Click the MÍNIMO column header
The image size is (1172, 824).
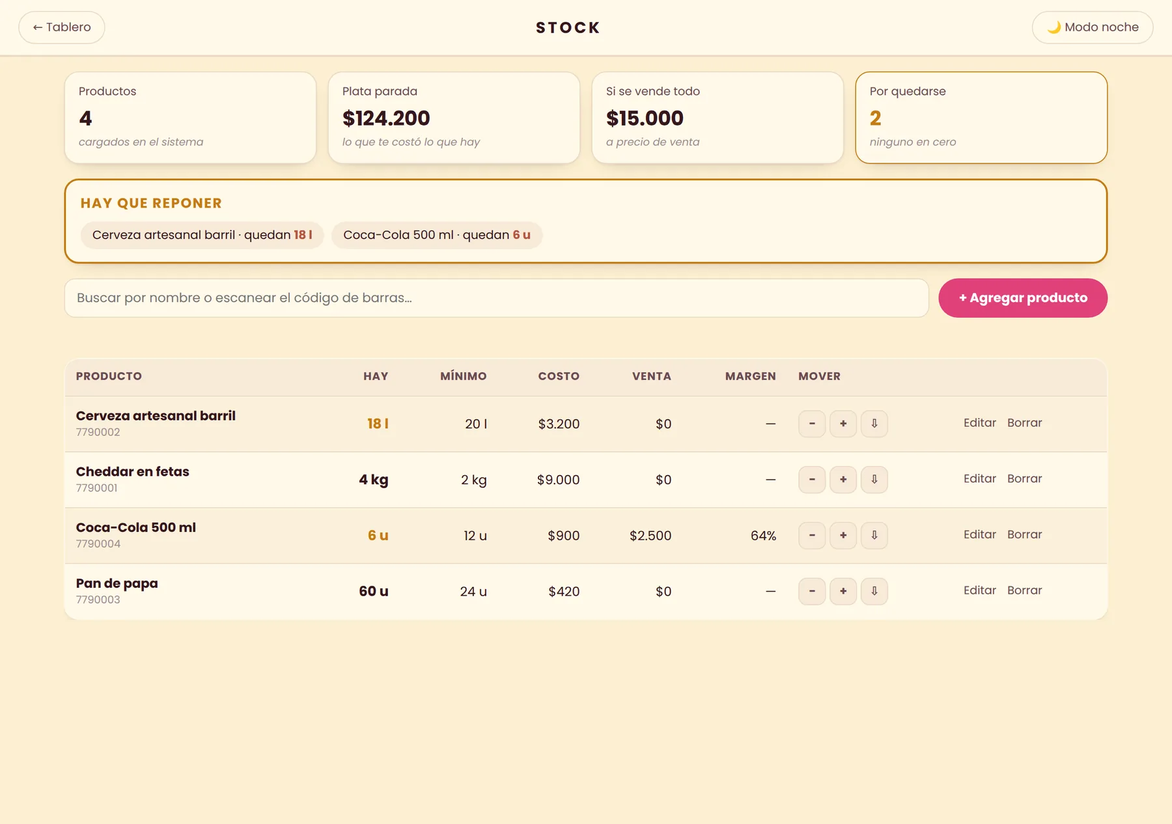[464, 376]
